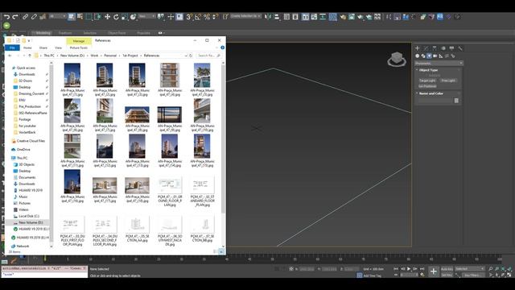Toggle the Percent Snap icon

(x=207, y=16)
